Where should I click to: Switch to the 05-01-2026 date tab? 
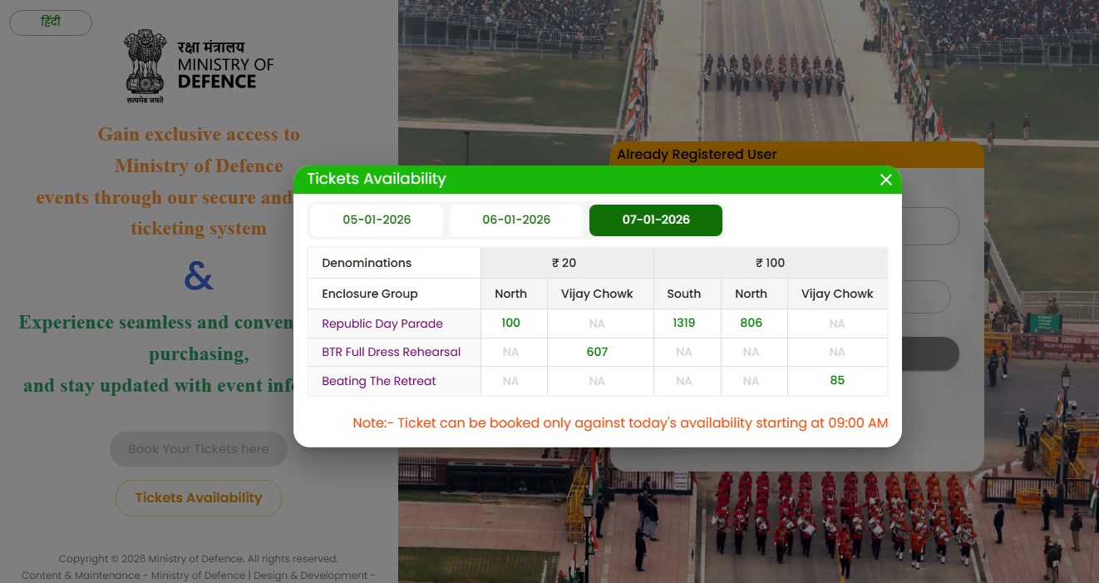pos(377,220)
